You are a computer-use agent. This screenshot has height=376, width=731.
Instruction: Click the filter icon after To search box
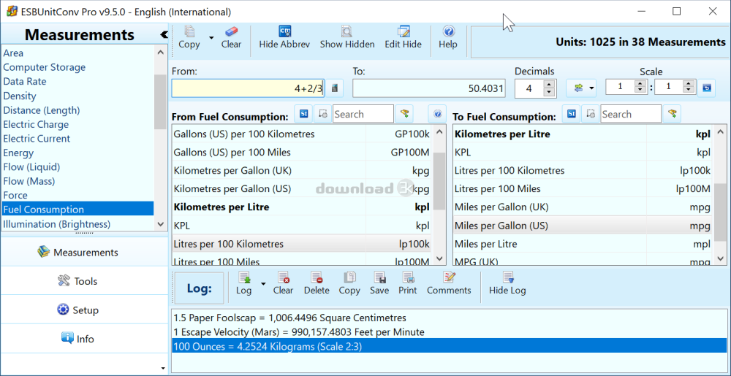(673, 114)
